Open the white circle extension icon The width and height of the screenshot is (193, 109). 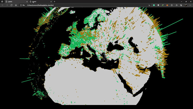pyautogui.click(x=158, y=5)
